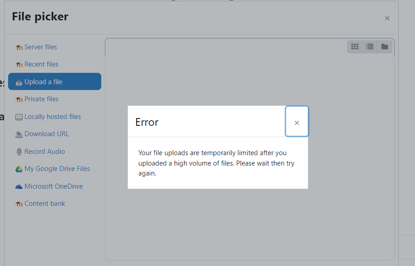Click the Error dialog title

point(147,122)
